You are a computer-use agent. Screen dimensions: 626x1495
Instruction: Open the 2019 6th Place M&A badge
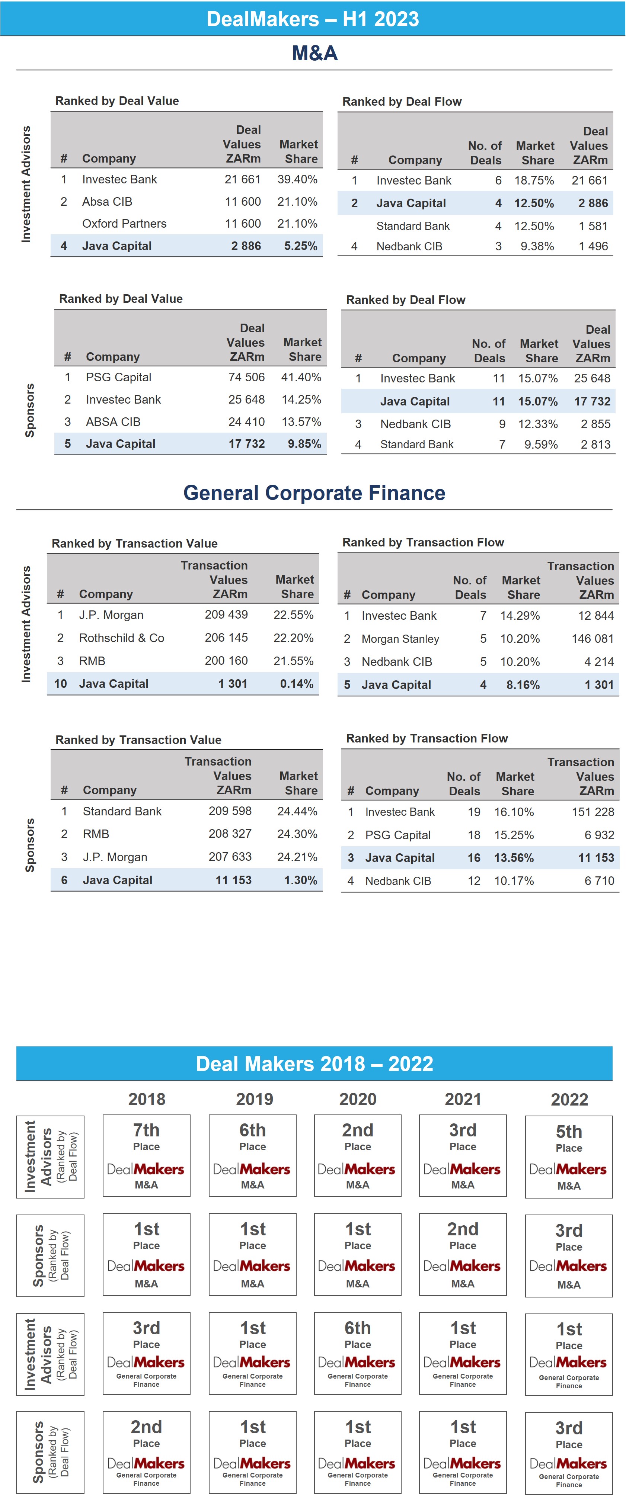click(253, 1155)
